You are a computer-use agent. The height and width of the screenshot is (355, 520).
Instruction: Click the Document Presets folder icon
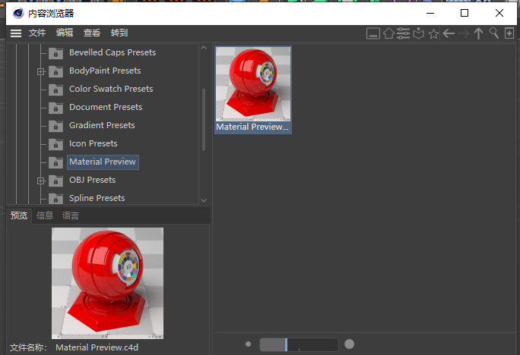pyautogui.click(x=55, y=108)
